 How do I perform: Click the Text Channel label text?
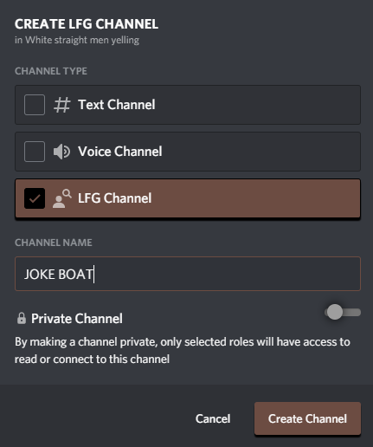tap(117, 105)
